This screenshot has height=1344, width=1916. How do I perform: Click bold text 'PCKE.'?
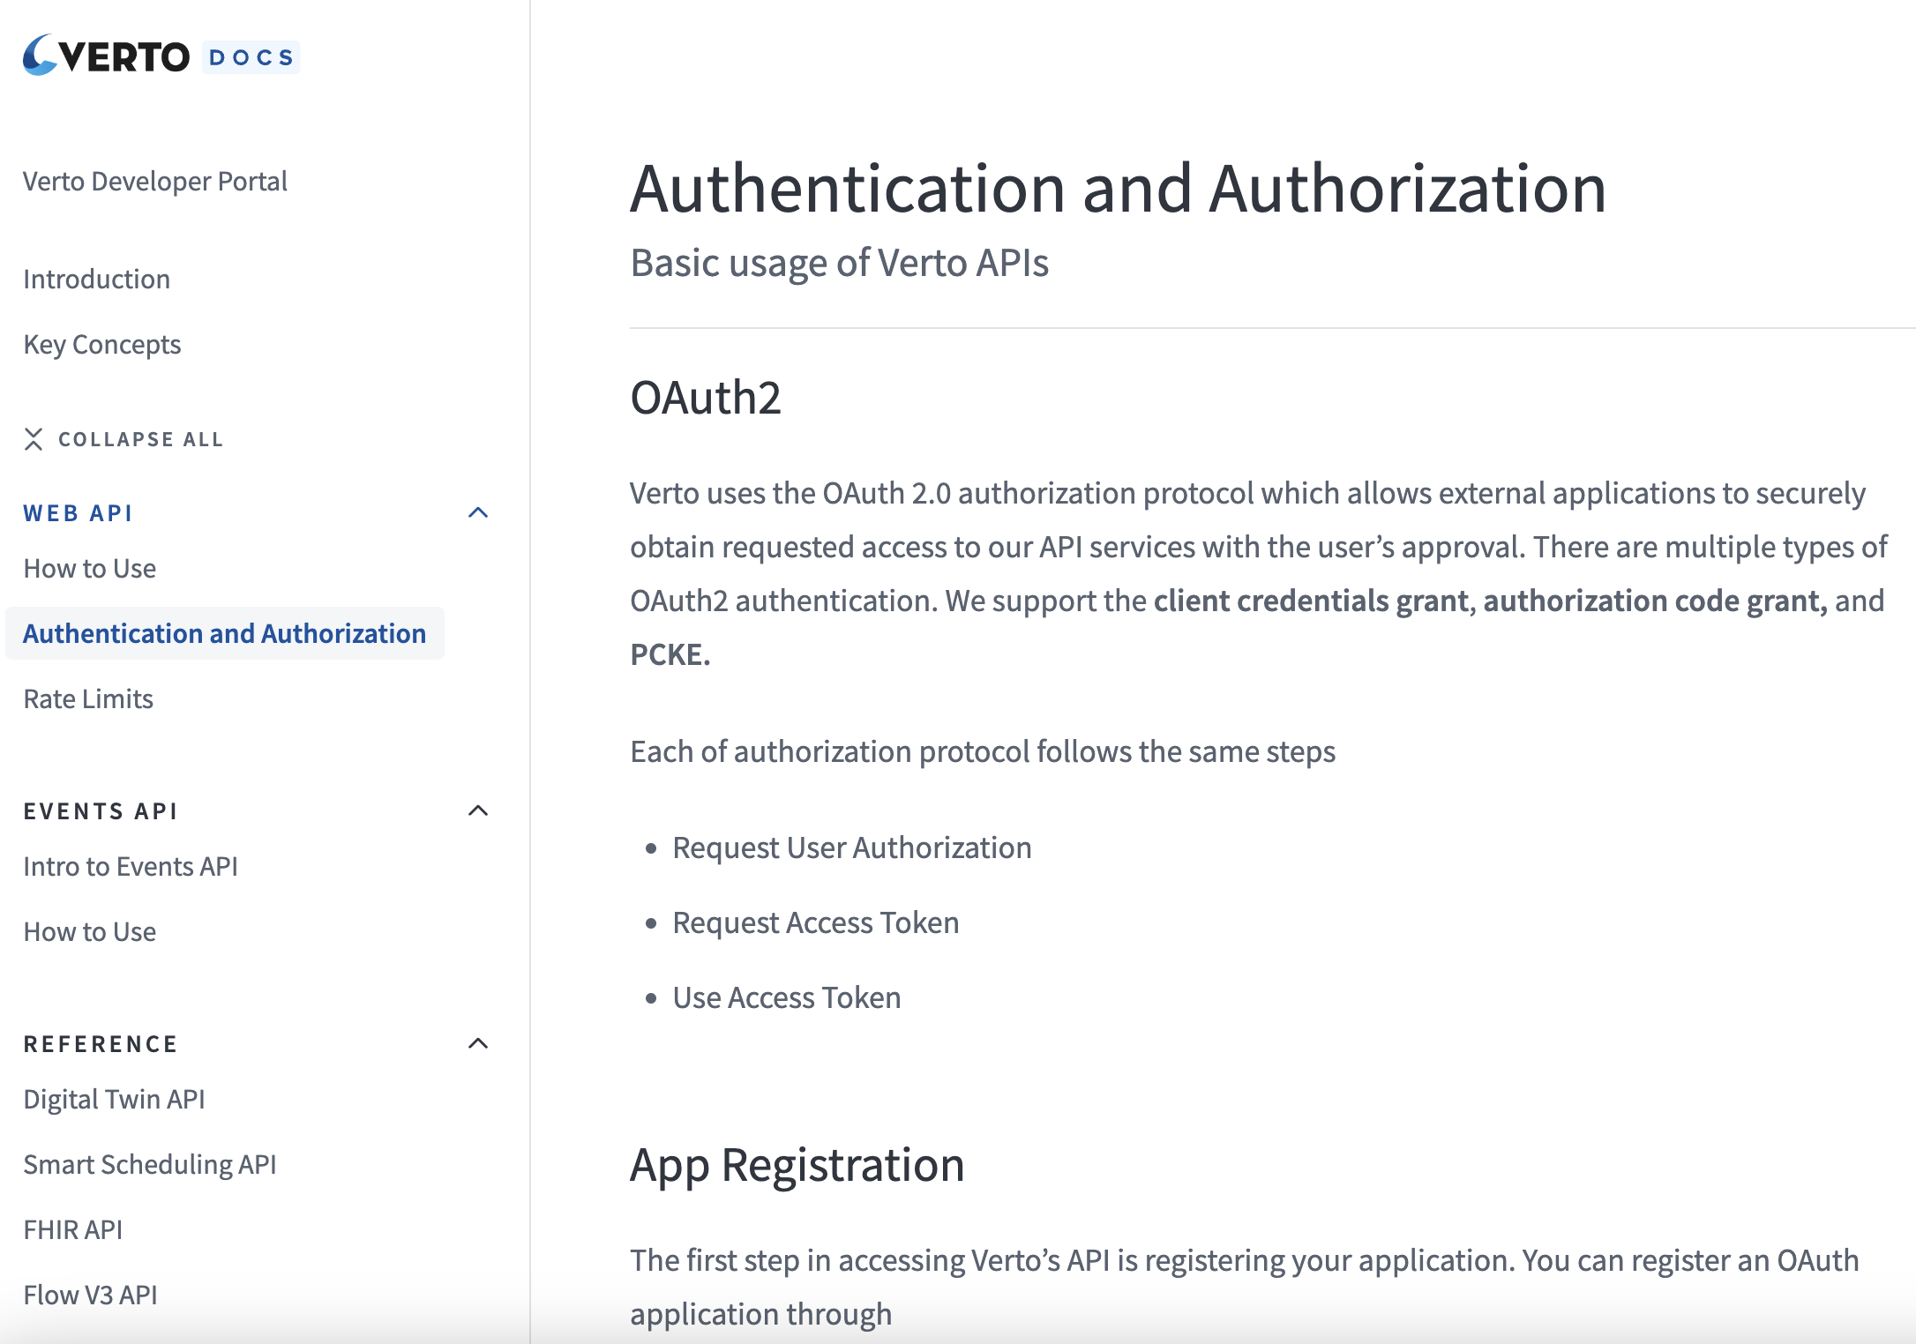[x=670, y=655]
